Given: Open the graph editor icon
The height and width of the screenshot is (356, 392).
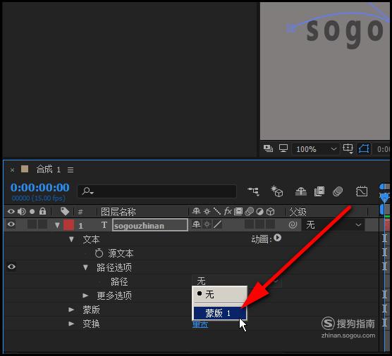Looking at the screenshot, I should click(362, 191).
